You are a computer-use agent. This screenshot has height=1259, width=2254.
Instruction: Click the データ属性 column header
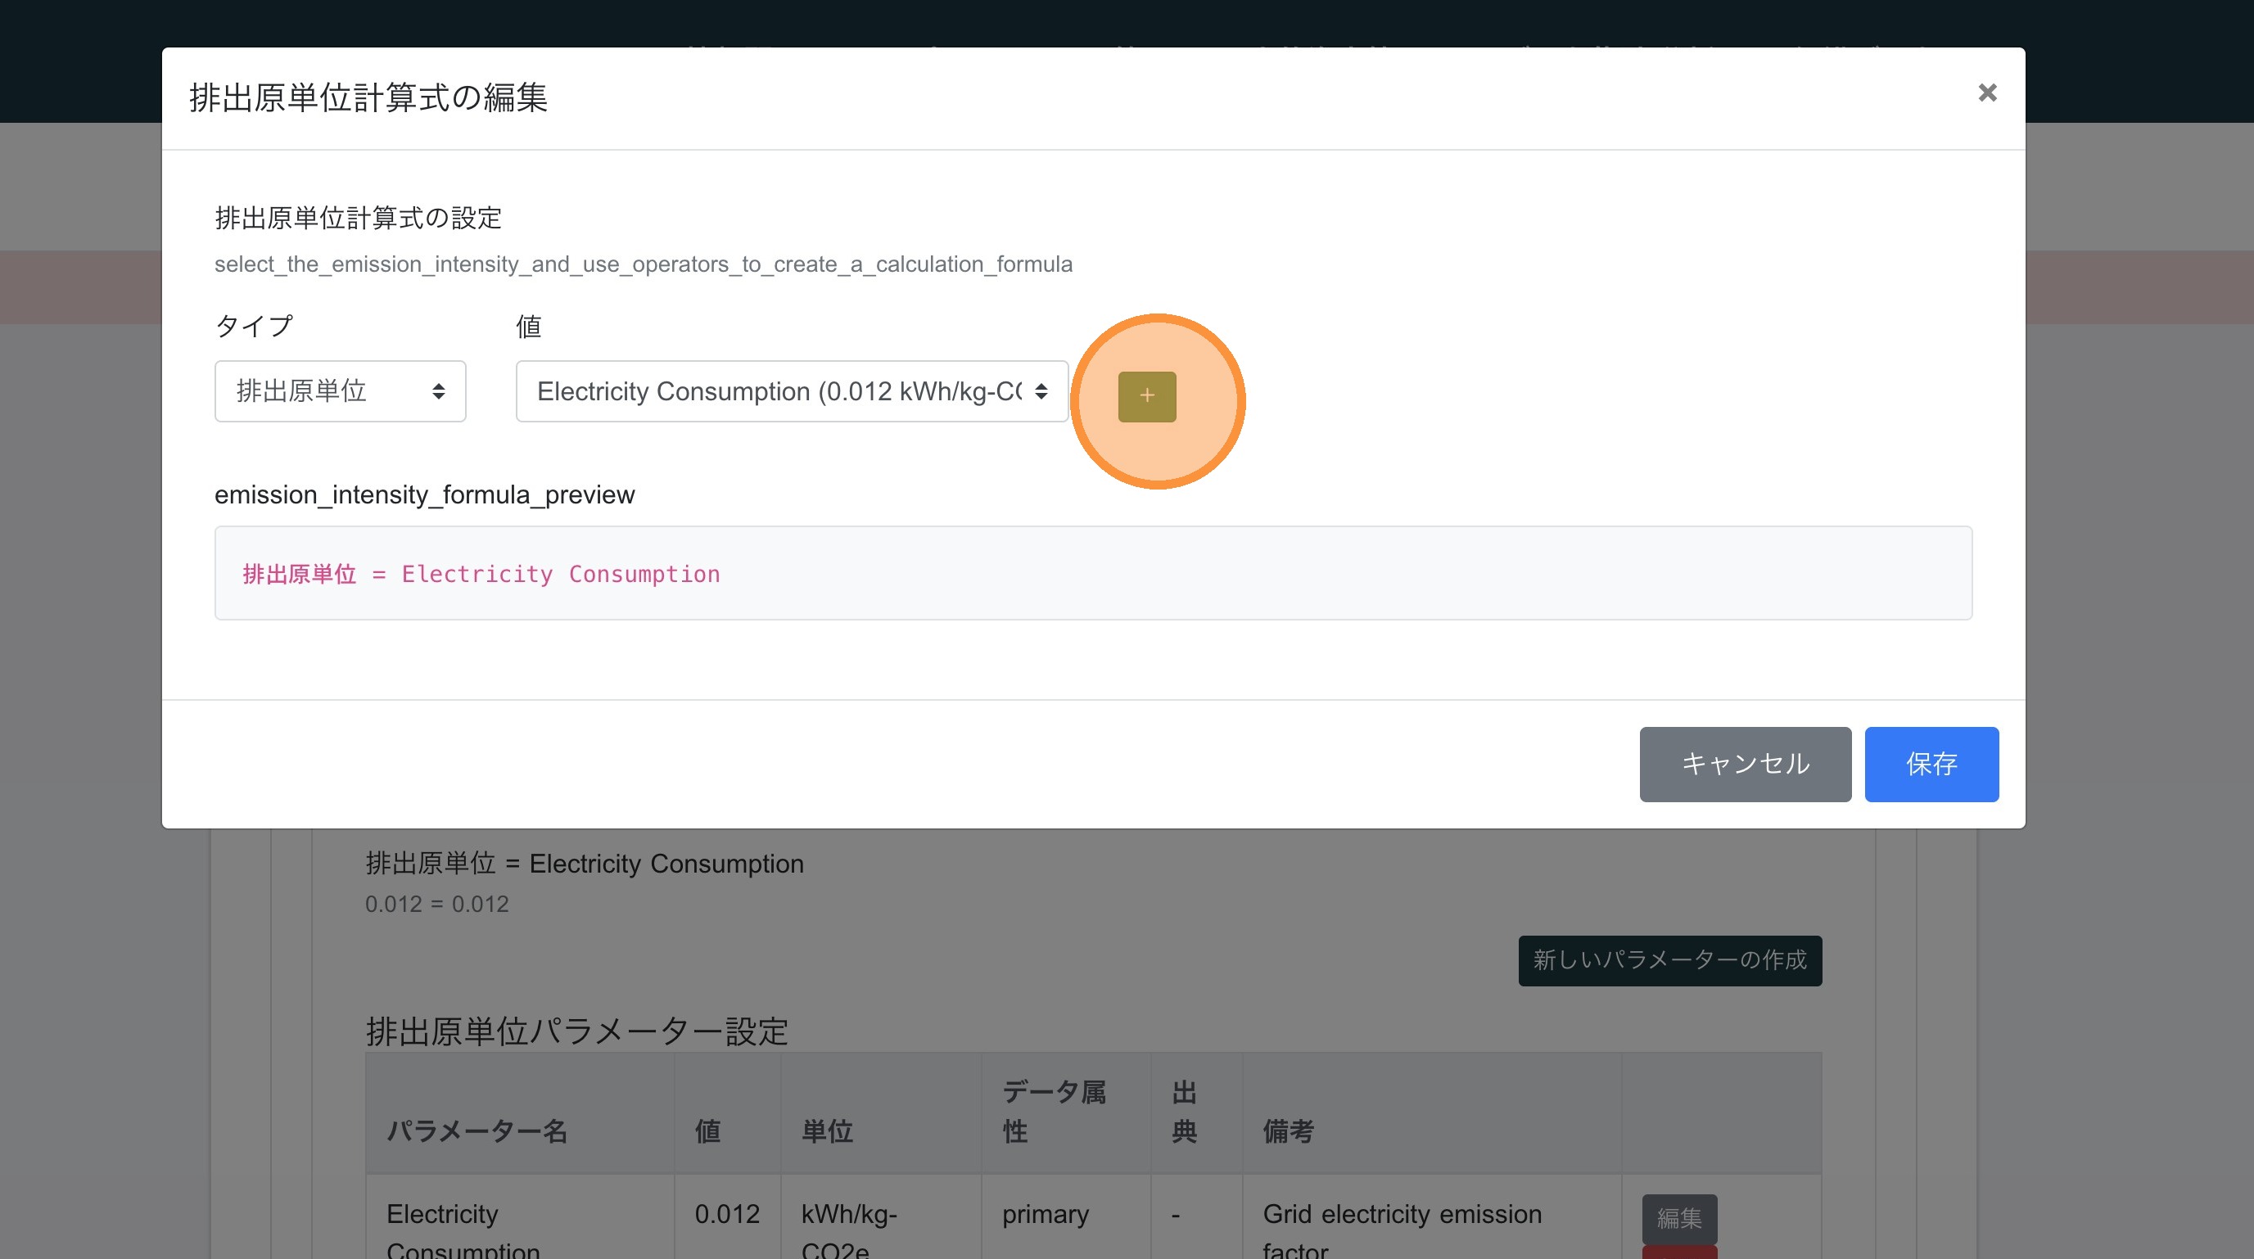coord(1053,1111)
